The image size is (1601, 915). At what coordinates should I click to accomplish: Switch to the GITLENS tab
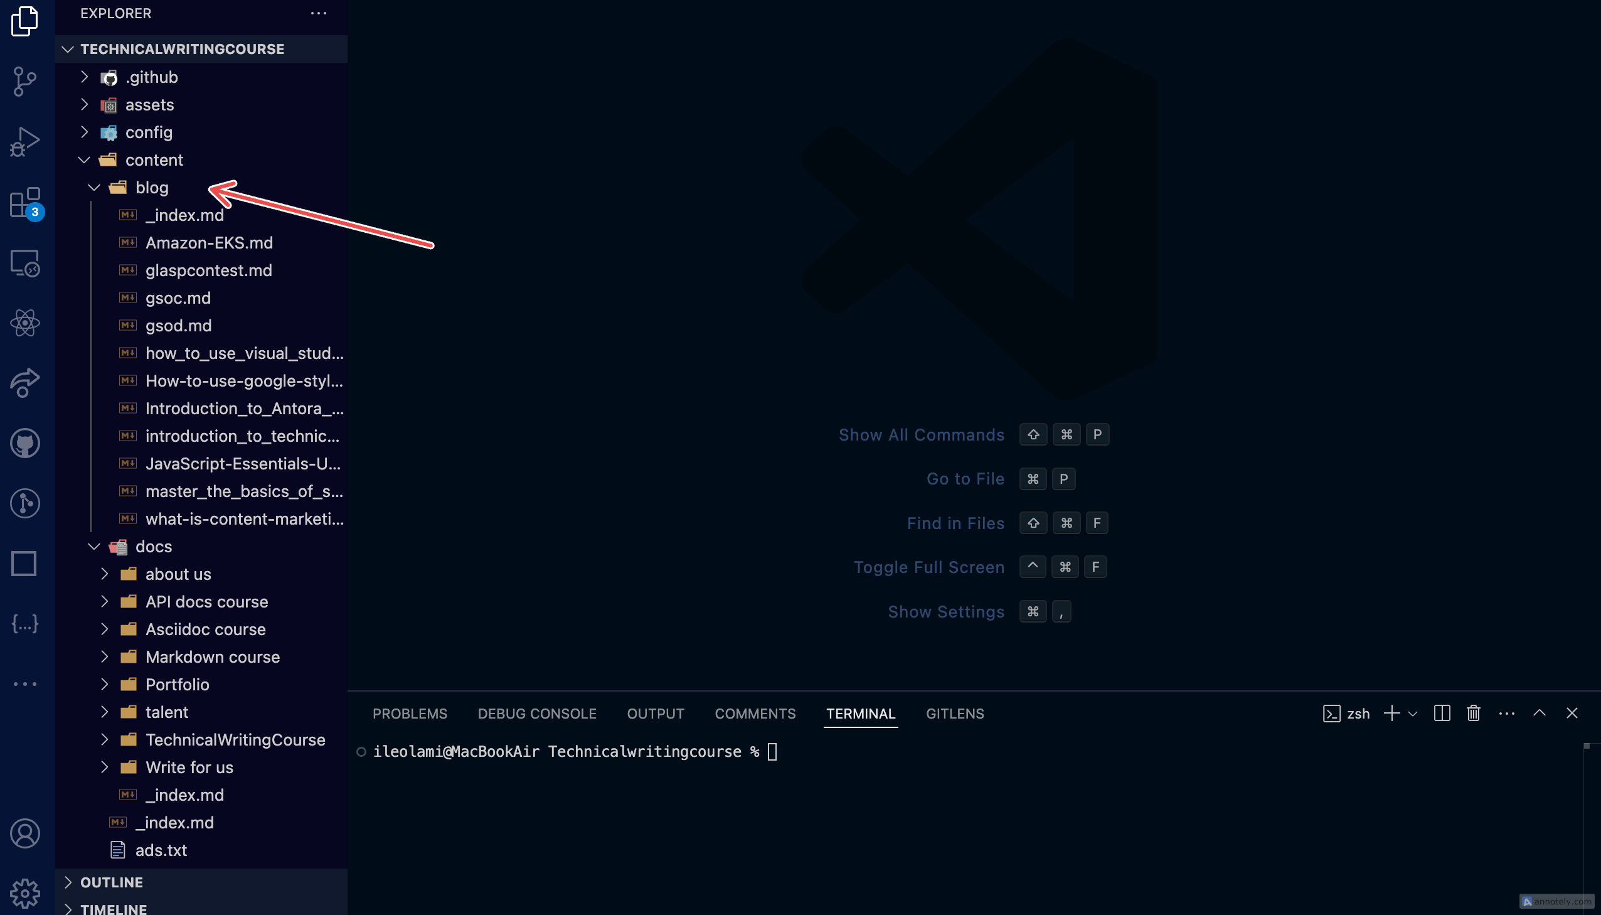point(955,714)
